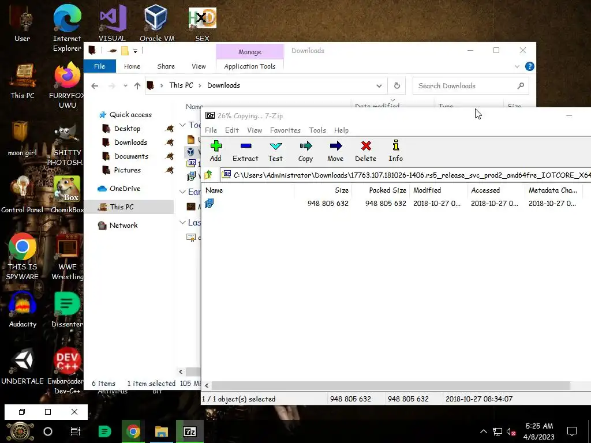Click the Audacity desktop icon
This screenshot has width=591, height=443.
[x=23, y=309]
